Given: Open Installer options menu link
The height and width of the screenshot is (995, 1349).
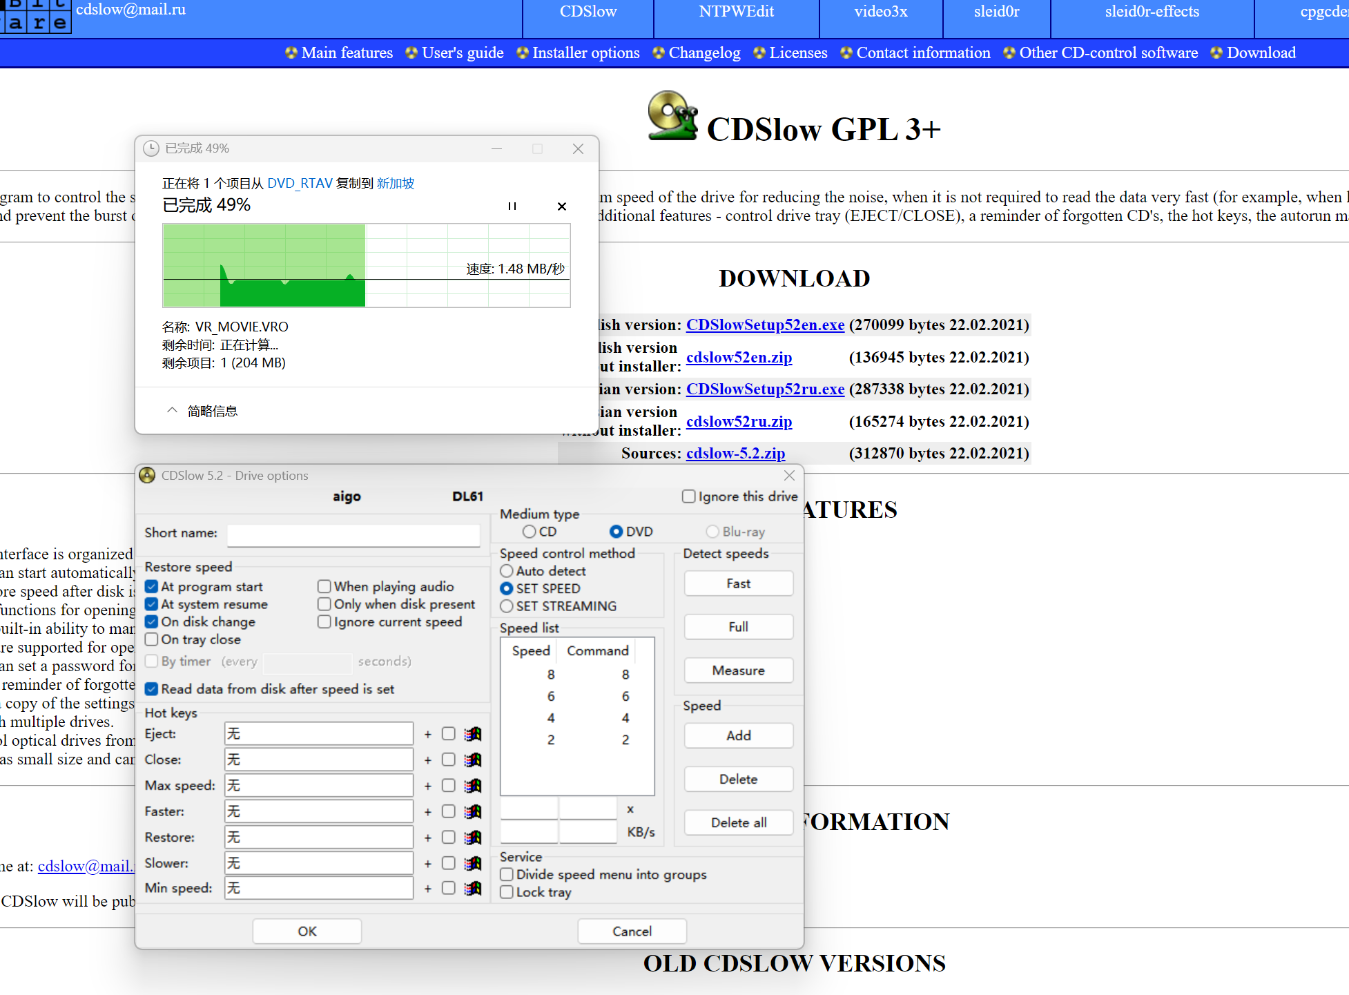Looking at the screenshot, I should click(586, 52).
